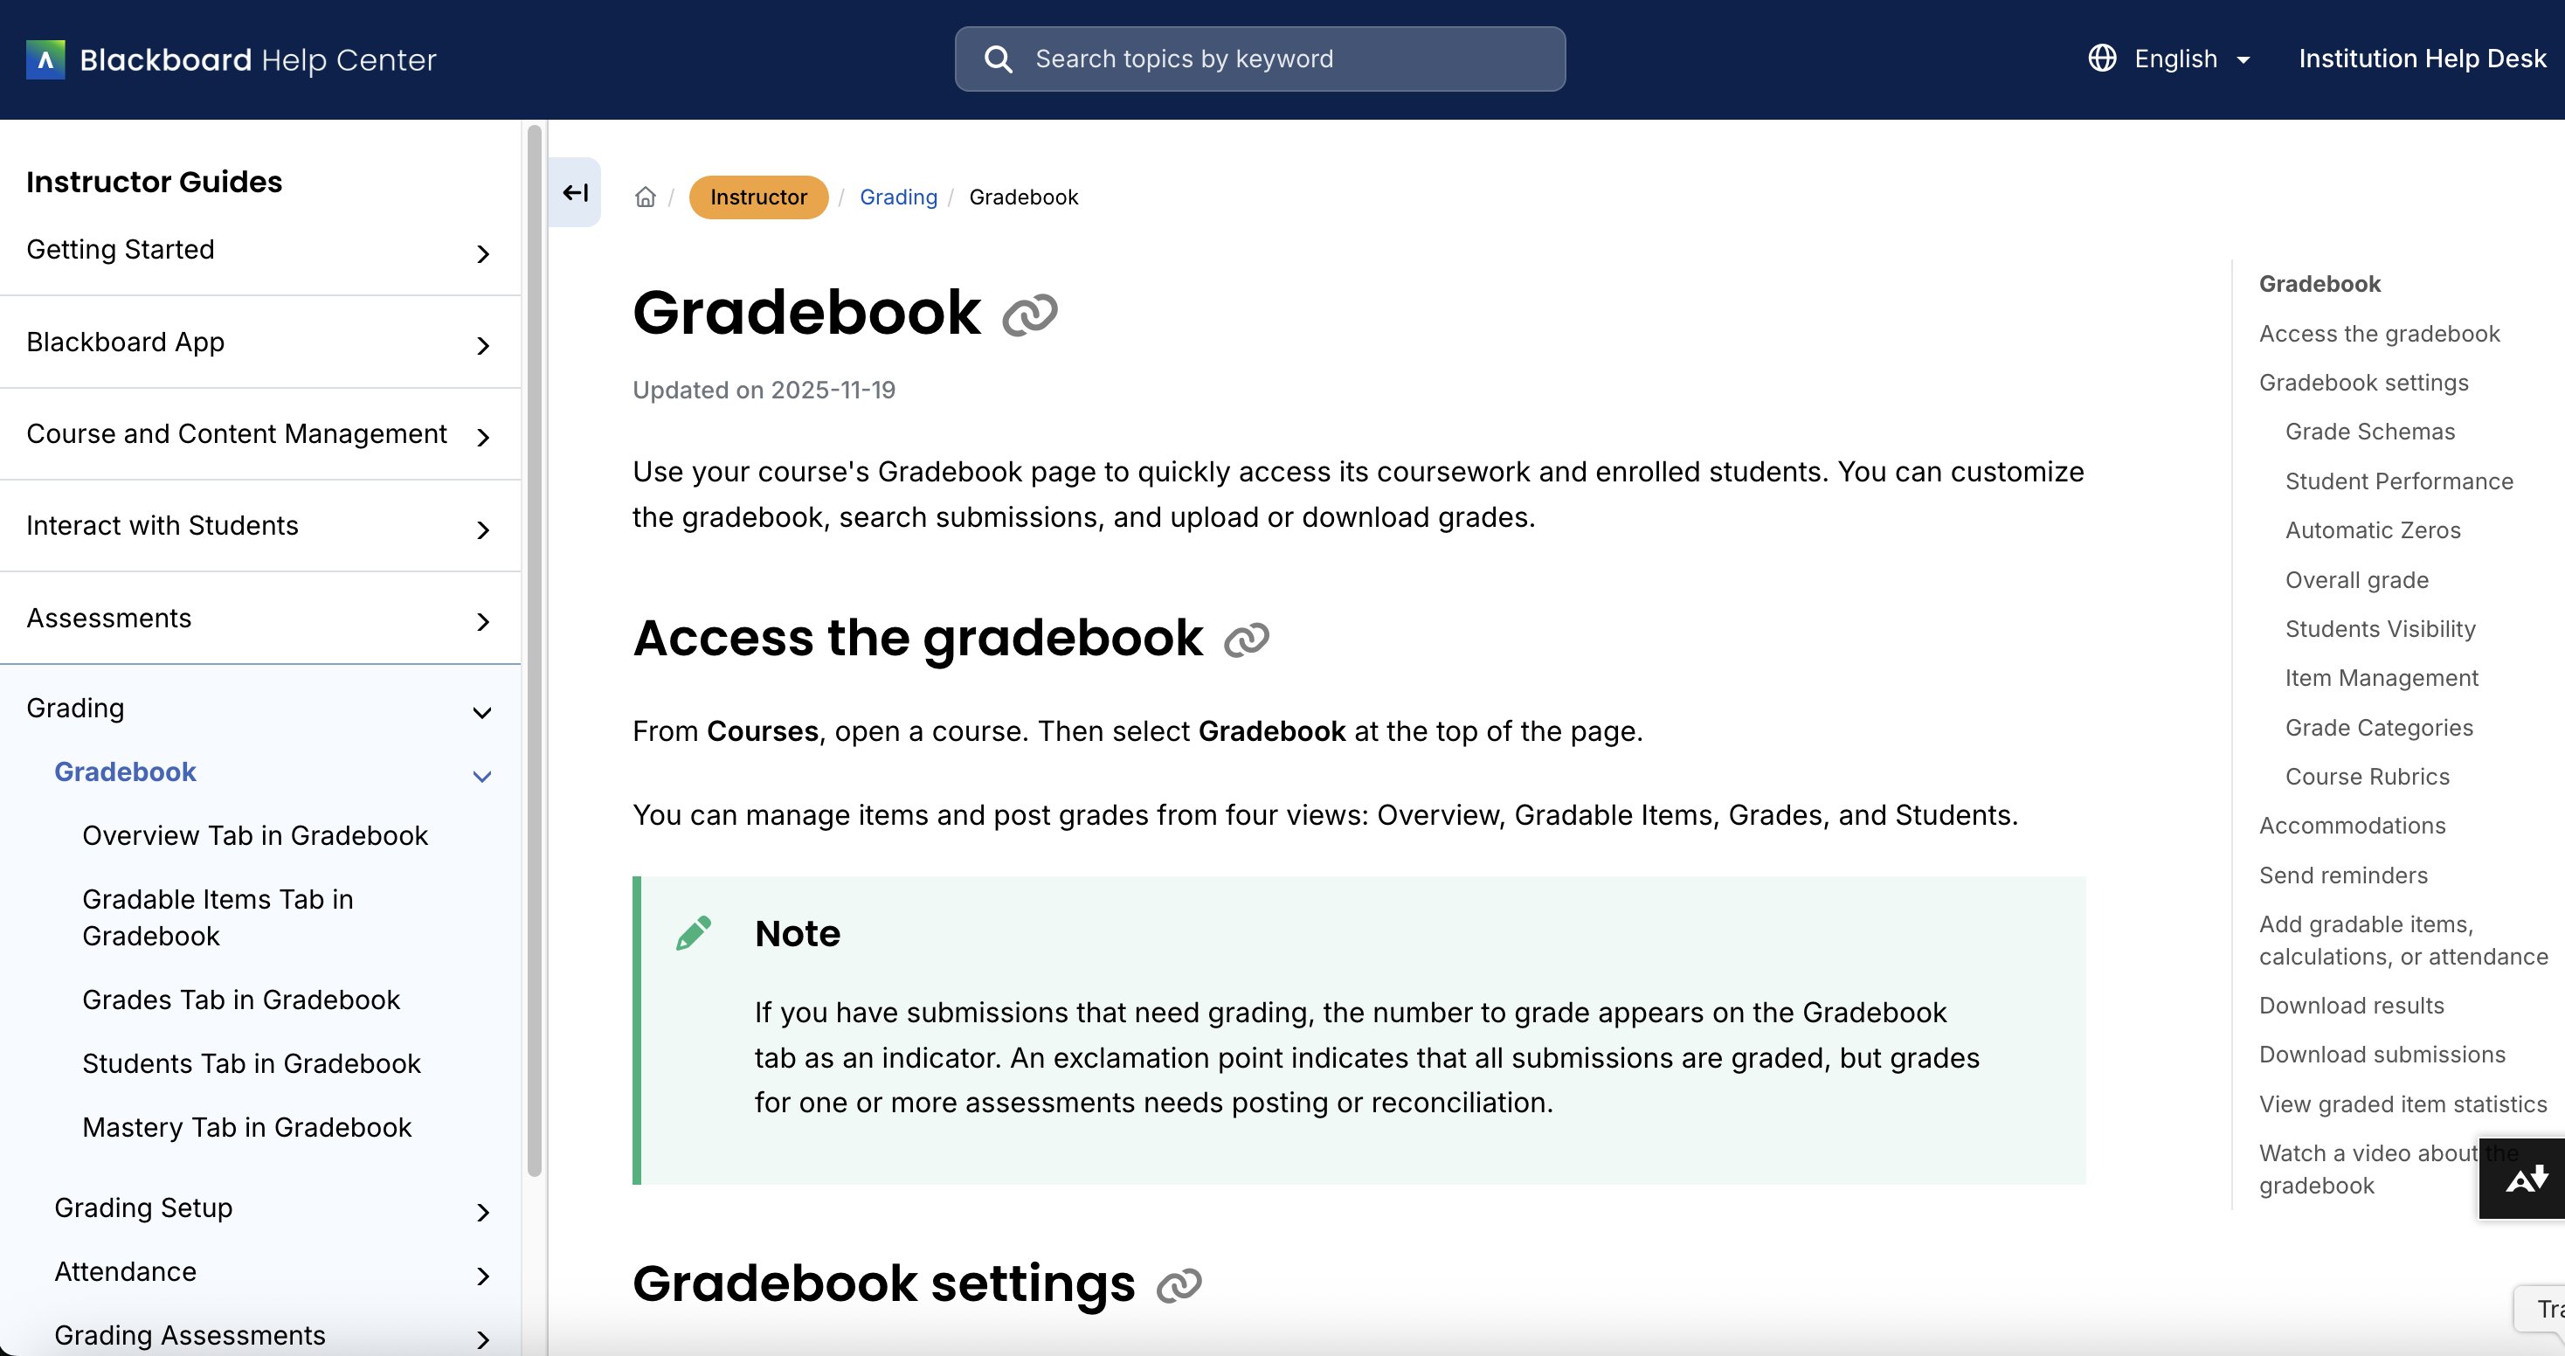Click the Grading breadcrumb link
2565x1356 pixels.
(x=898, y=197)
